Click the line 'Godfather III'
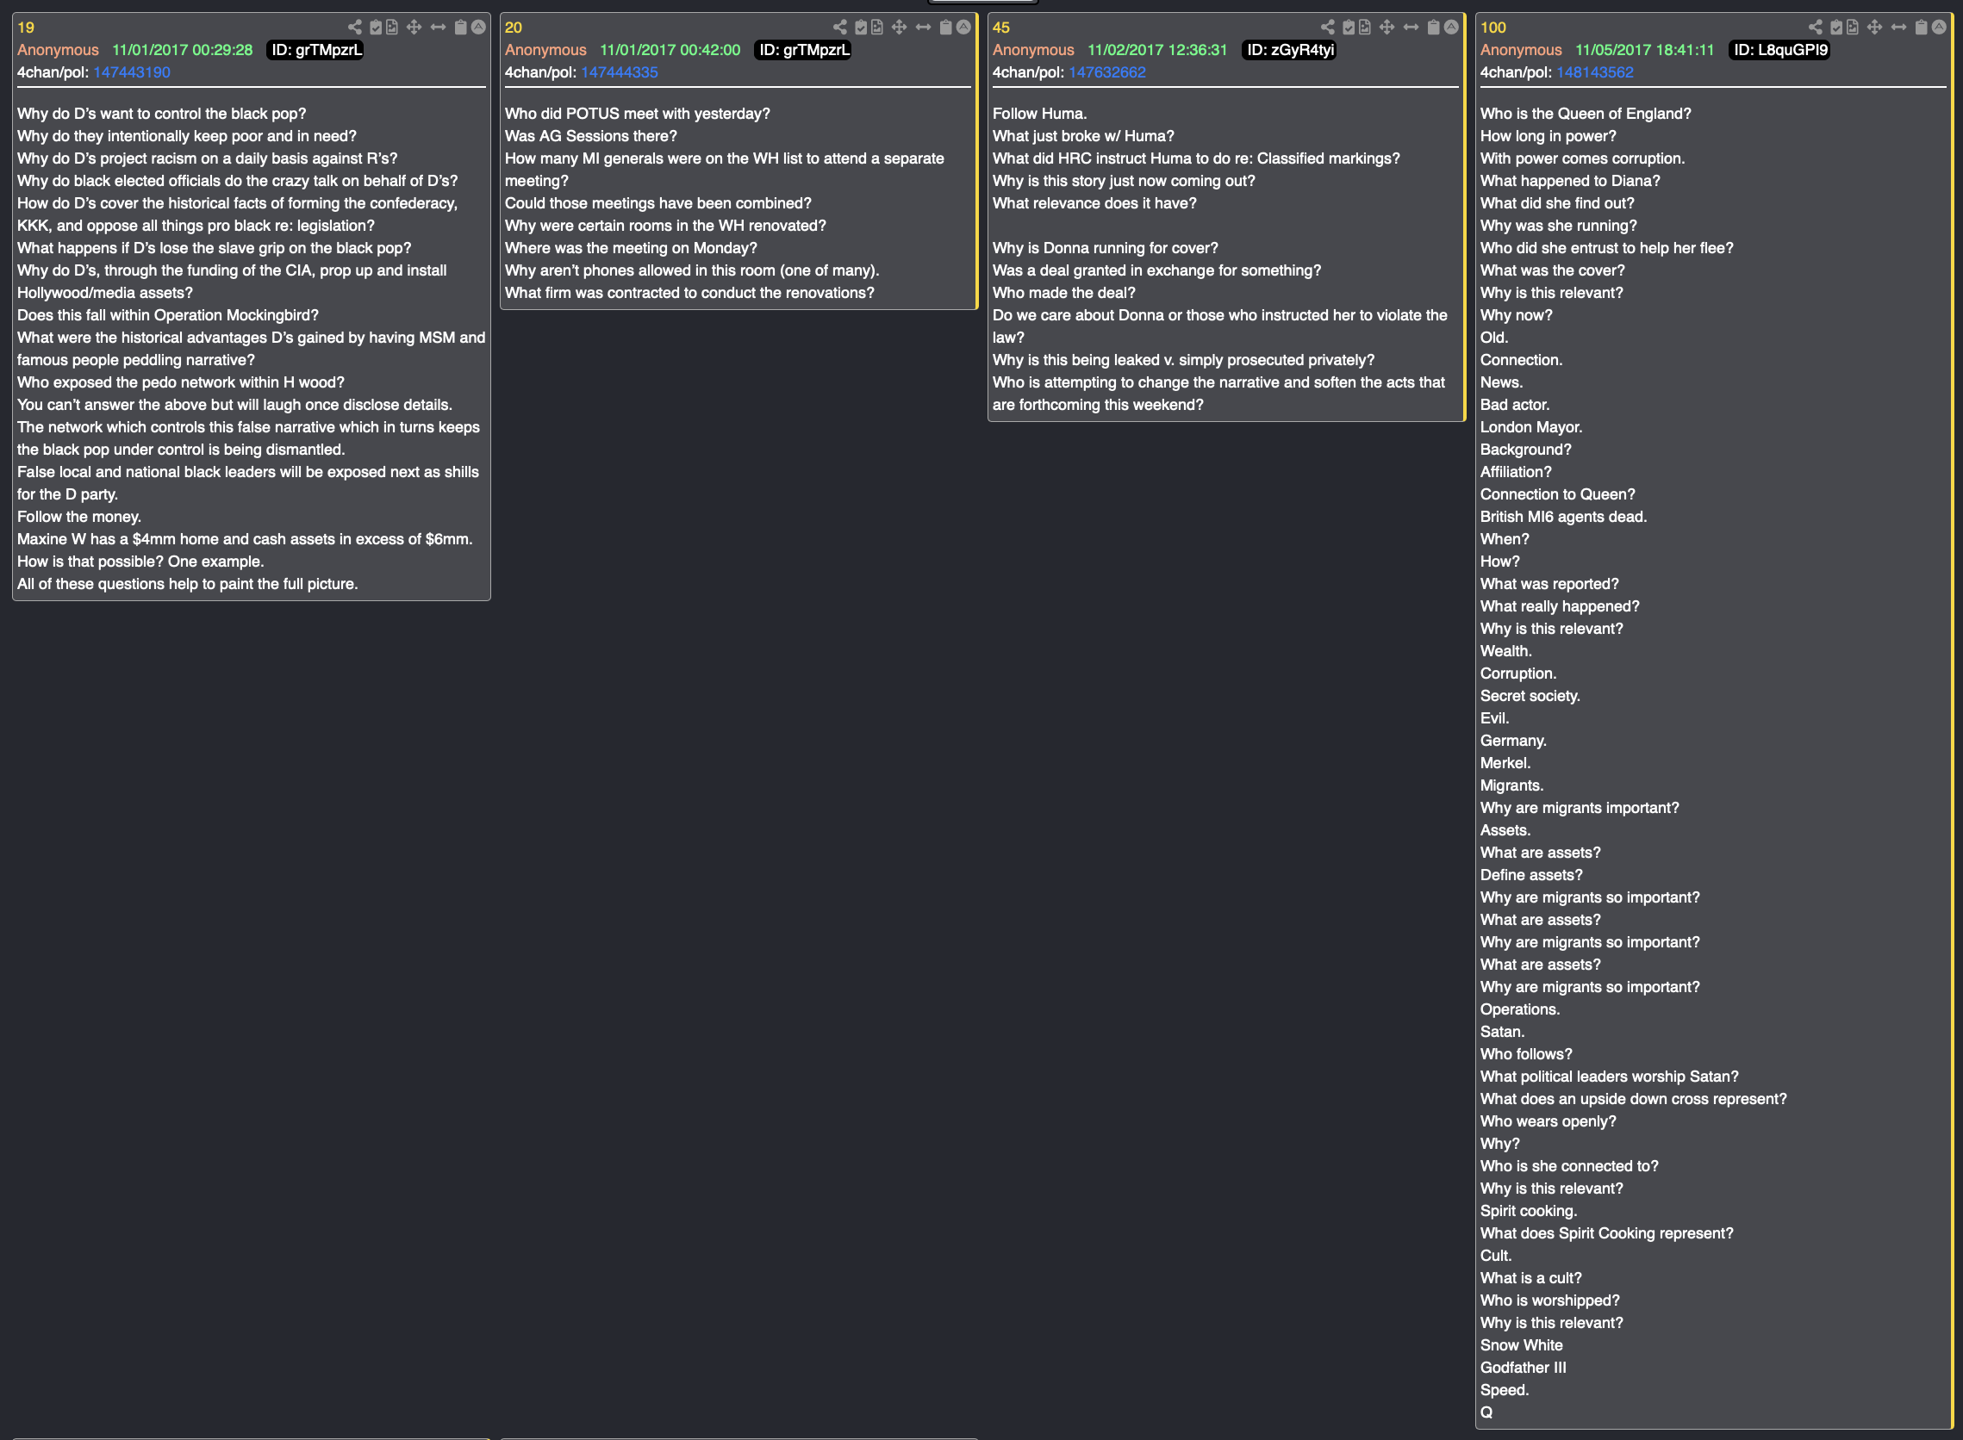1963x1440 pixels. [x=1523, y=1367]
